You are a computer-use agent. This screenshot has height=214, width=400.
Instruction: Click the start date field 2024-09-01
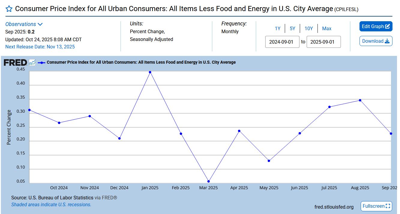pyautogui.click(x=282, y=42)
